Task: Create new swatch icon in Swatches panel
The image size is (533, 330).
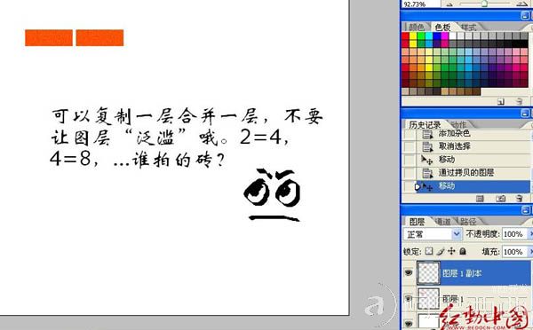Action: tap(501, 101)
